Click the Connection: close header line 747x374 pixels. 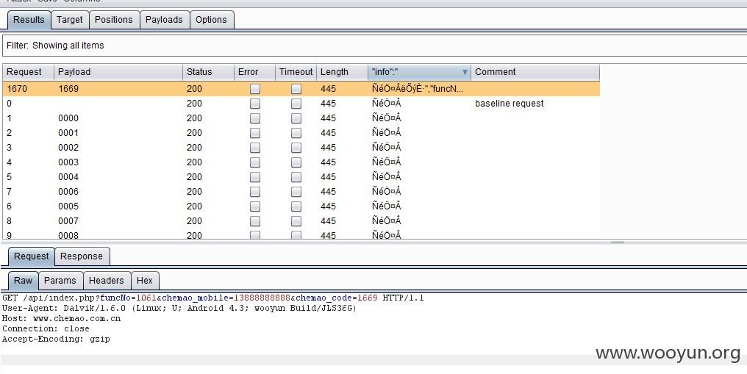(x=46, y=329)
